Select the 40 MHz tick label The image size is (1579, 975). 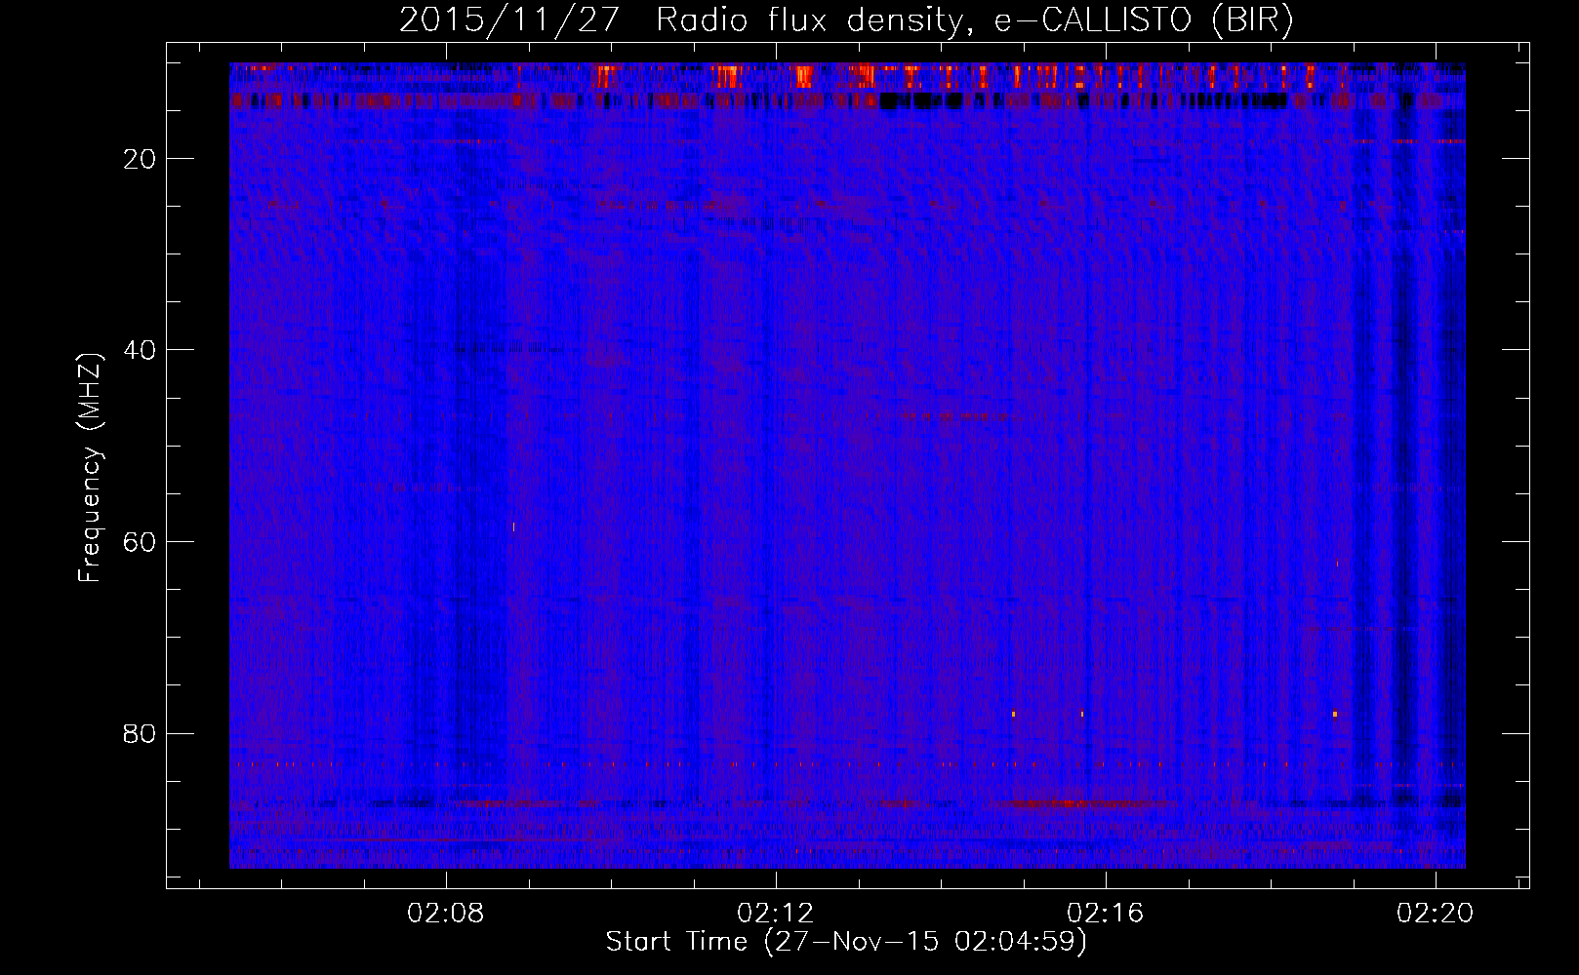pos(140,350)
